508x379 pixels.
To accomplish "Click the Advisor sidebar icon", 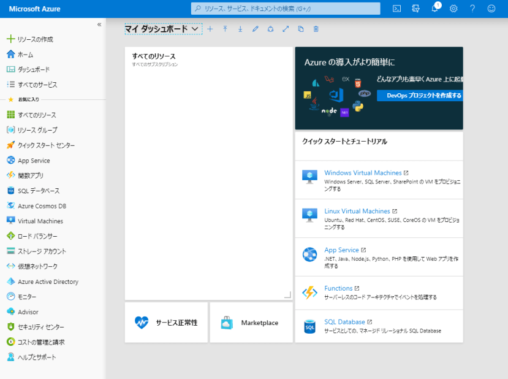I will coord(10,312).
